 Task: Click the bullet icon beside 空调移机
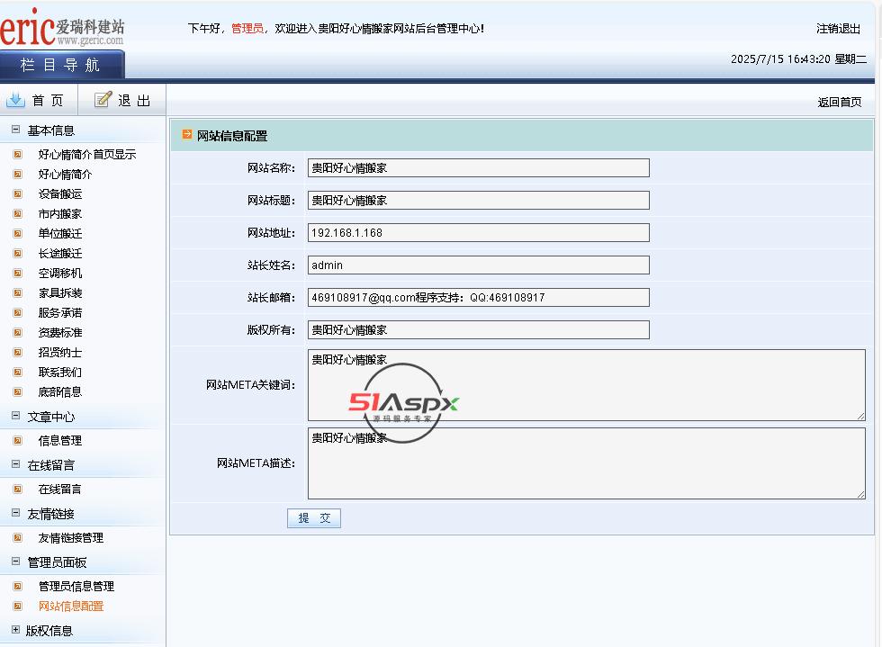click(x=17, y=273)
